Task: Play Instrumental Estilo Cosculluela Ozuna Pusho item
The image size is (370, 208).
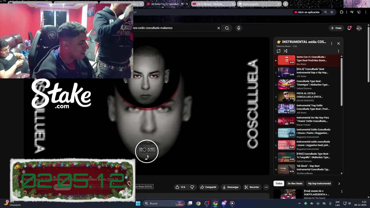Action: 308,133
